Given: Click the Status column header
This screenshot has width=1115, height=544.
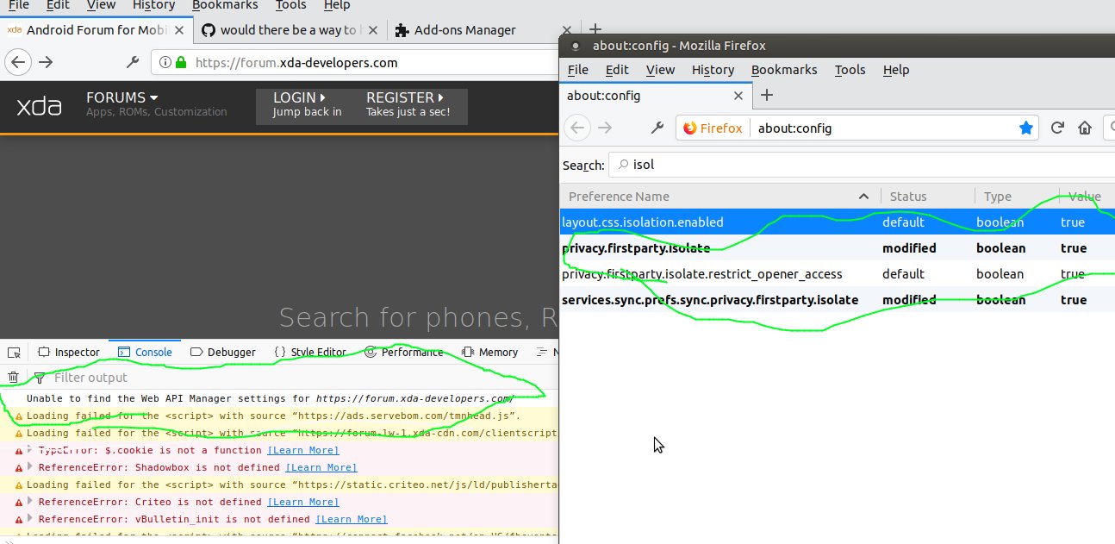Looking at the screenshot, I should [927, 197].
